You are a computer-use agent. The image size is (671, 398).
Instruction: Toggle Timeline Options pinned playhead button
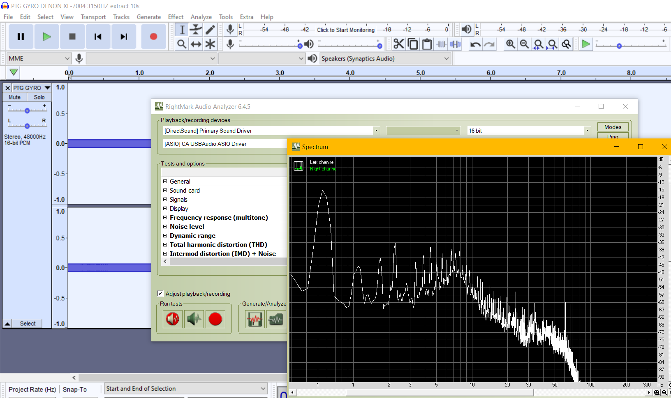[x=14, y=72]
